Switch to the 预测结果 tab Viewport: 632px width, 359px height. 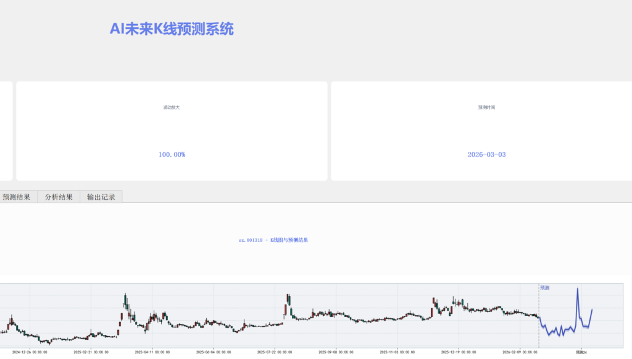tap(17, 197)
